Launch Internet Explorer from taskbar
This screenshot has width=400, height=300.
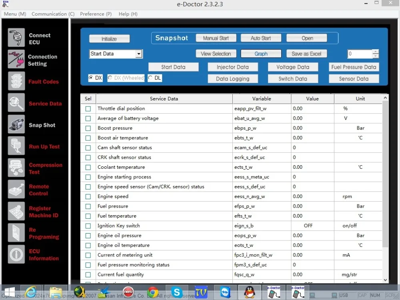click(x=31, y=292)
